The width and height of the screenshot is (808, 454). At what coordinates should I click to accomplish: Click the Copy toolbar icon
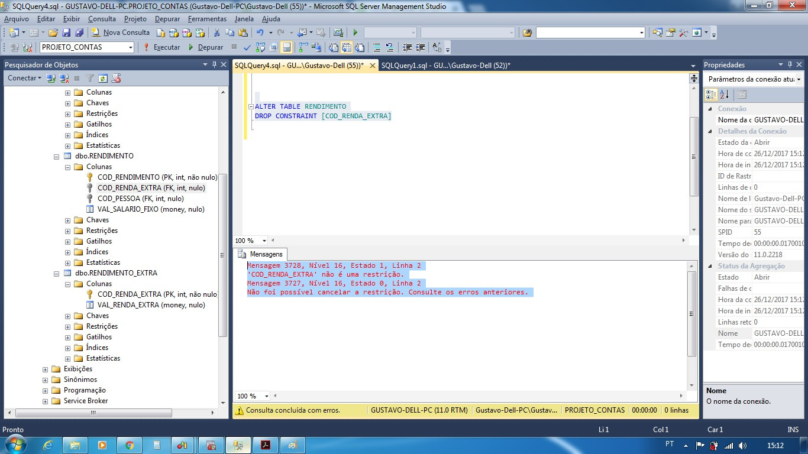(x=230, y=33)
